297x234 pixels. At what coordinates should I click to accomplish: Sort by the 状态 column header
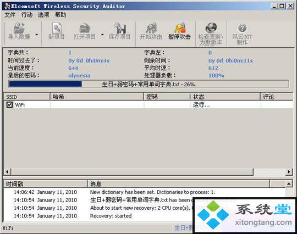point(225,97)
